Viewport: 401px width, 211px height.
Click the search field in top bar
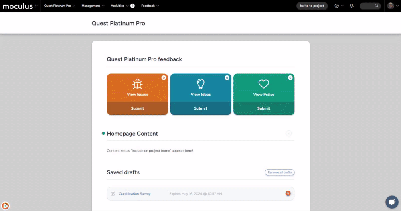coord(370,6)
